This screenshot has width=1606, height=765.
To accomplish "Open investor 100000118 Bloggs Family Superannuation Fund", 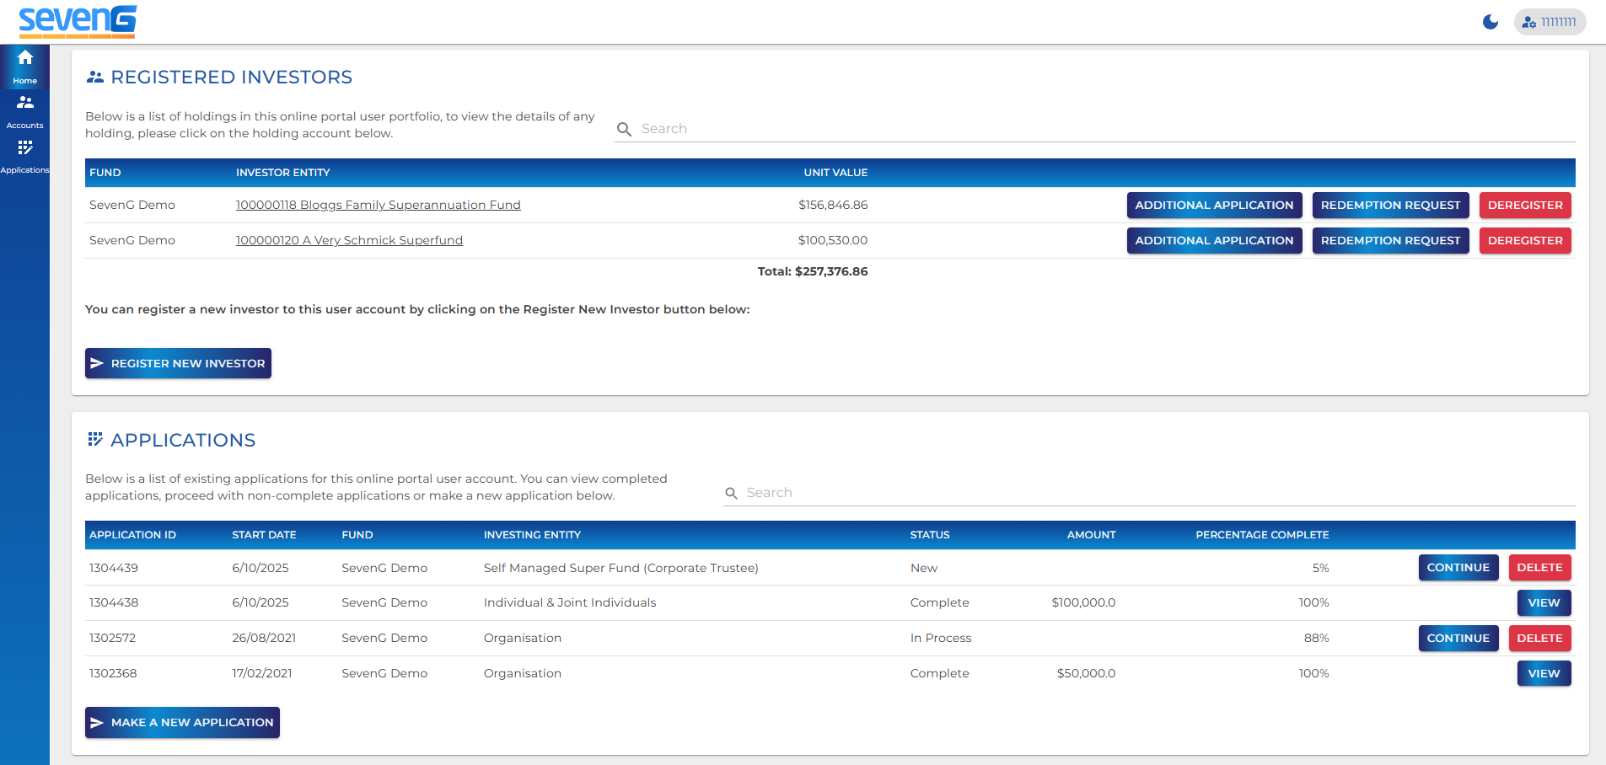I will click(x=378, y=205).
